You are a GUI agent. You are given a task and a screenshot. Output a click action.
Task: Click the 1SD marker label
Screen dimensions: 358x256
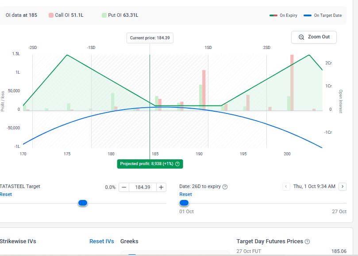(208, 48)
